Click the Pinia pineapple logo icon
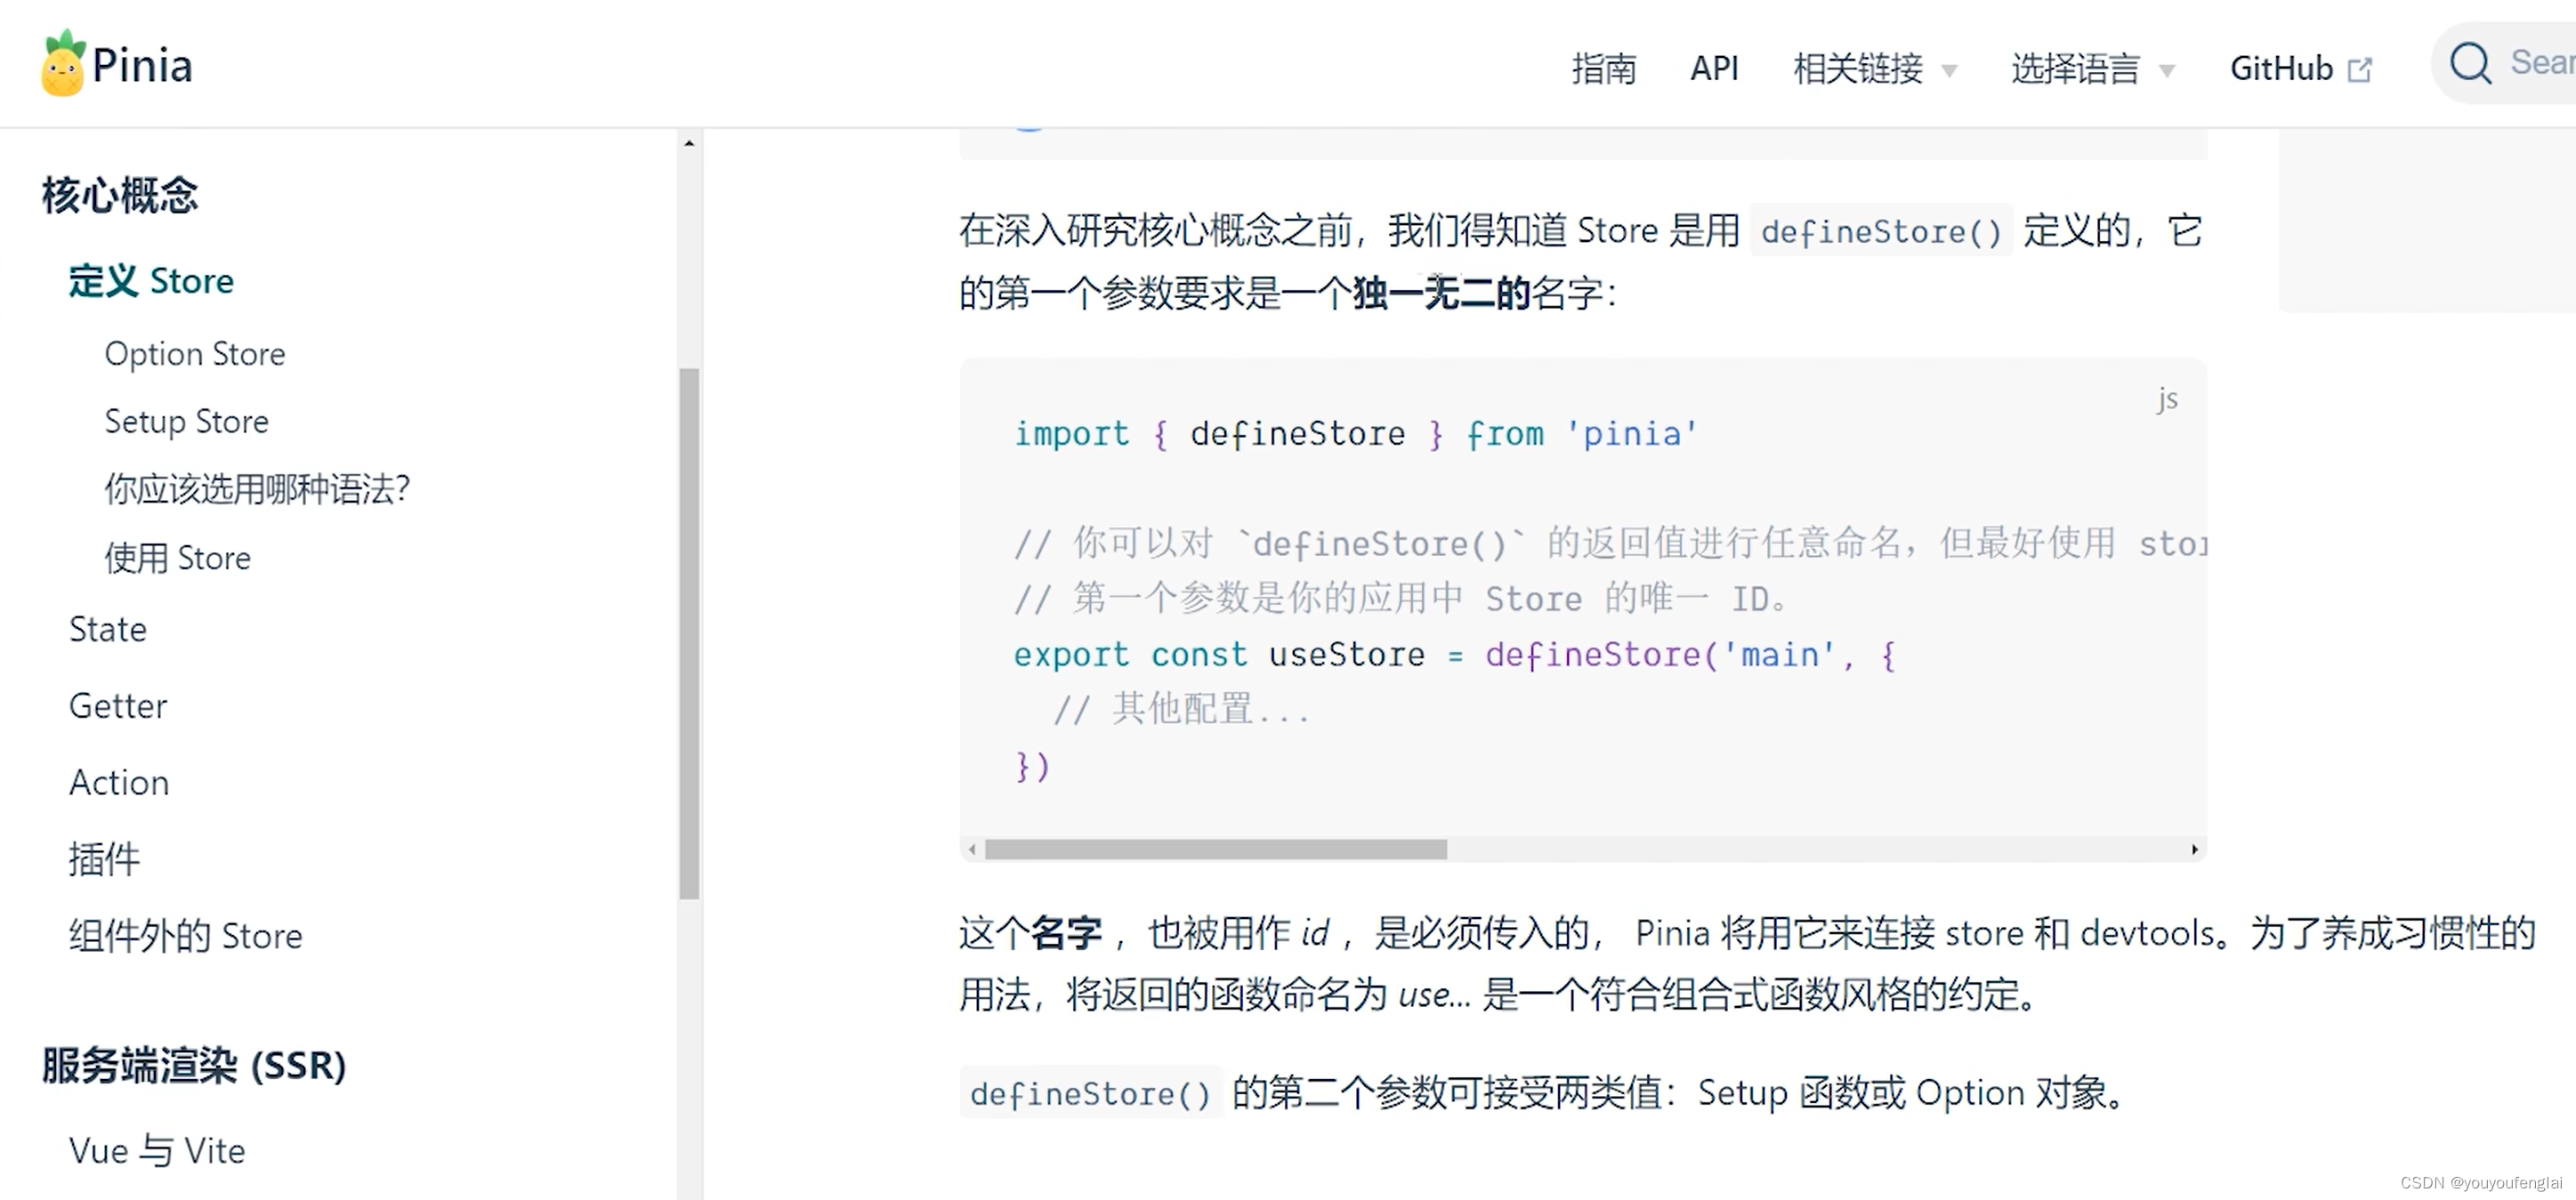The height and width of the screenshot is (1200, 2576). (x=63, y=63)
